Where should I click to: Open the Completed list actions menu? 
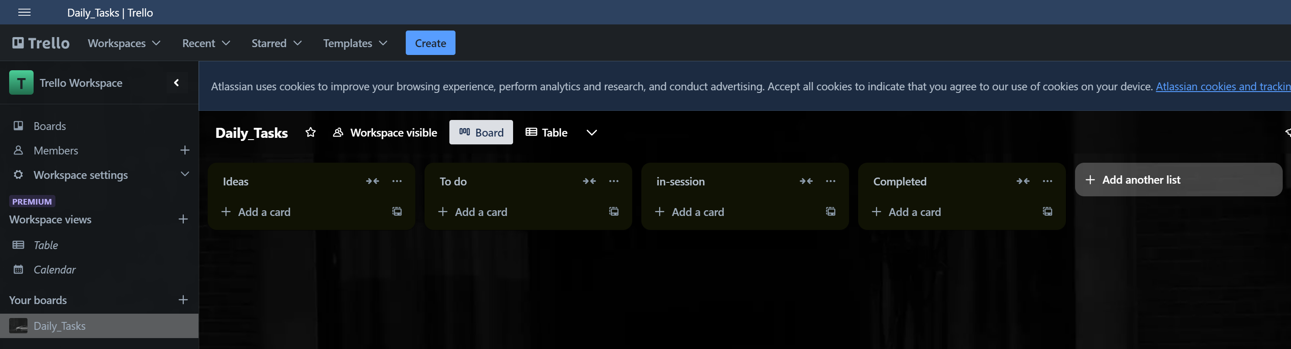1048,181
